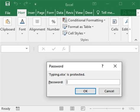Expand the Font group dropdown arrow
Image resolution: width=140 pixels, height=112 pixels.
pos(22,34)
